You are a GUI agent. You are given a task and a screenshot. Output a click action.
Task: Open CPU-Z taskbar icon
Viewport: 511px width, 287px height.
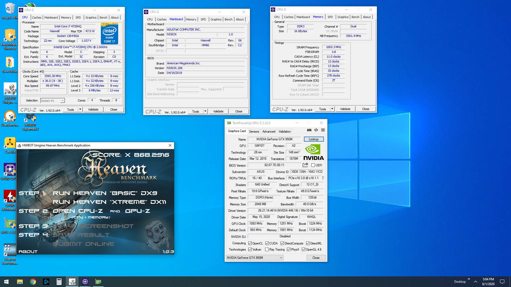[x=85, y=282]
